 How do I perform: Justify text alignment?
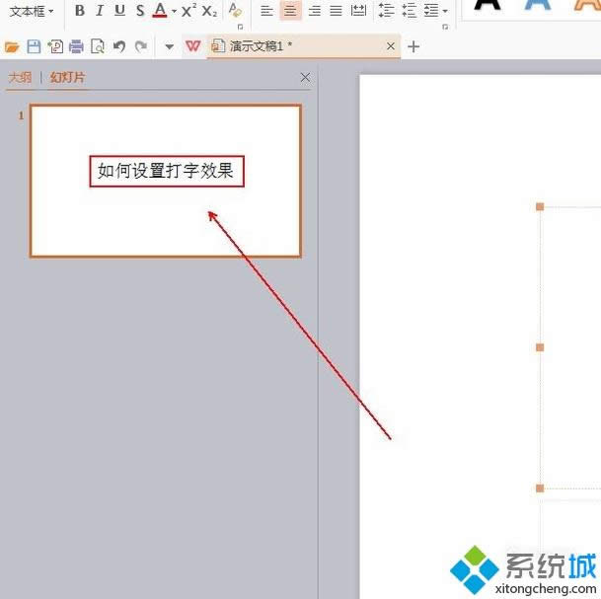click(337, 11)
